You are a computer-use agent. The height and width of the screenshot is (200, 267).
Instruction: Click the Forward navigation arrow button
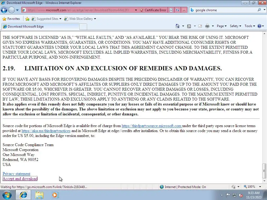coord(11,10)
